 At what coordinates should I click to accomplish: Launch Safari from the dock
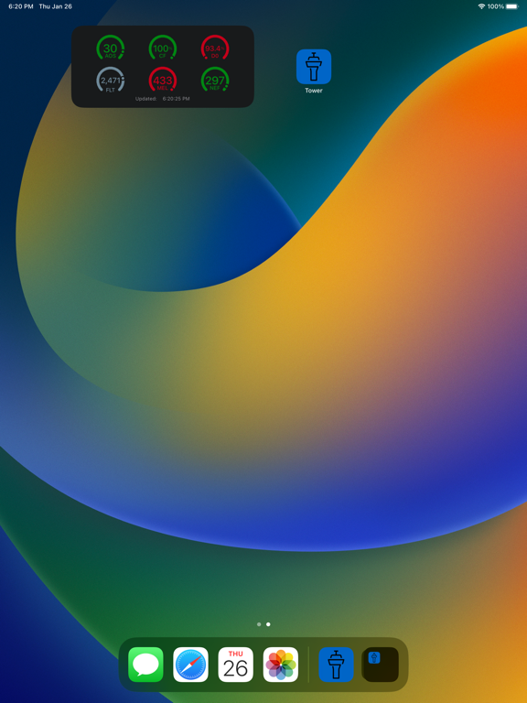click(x=191, y=665)
